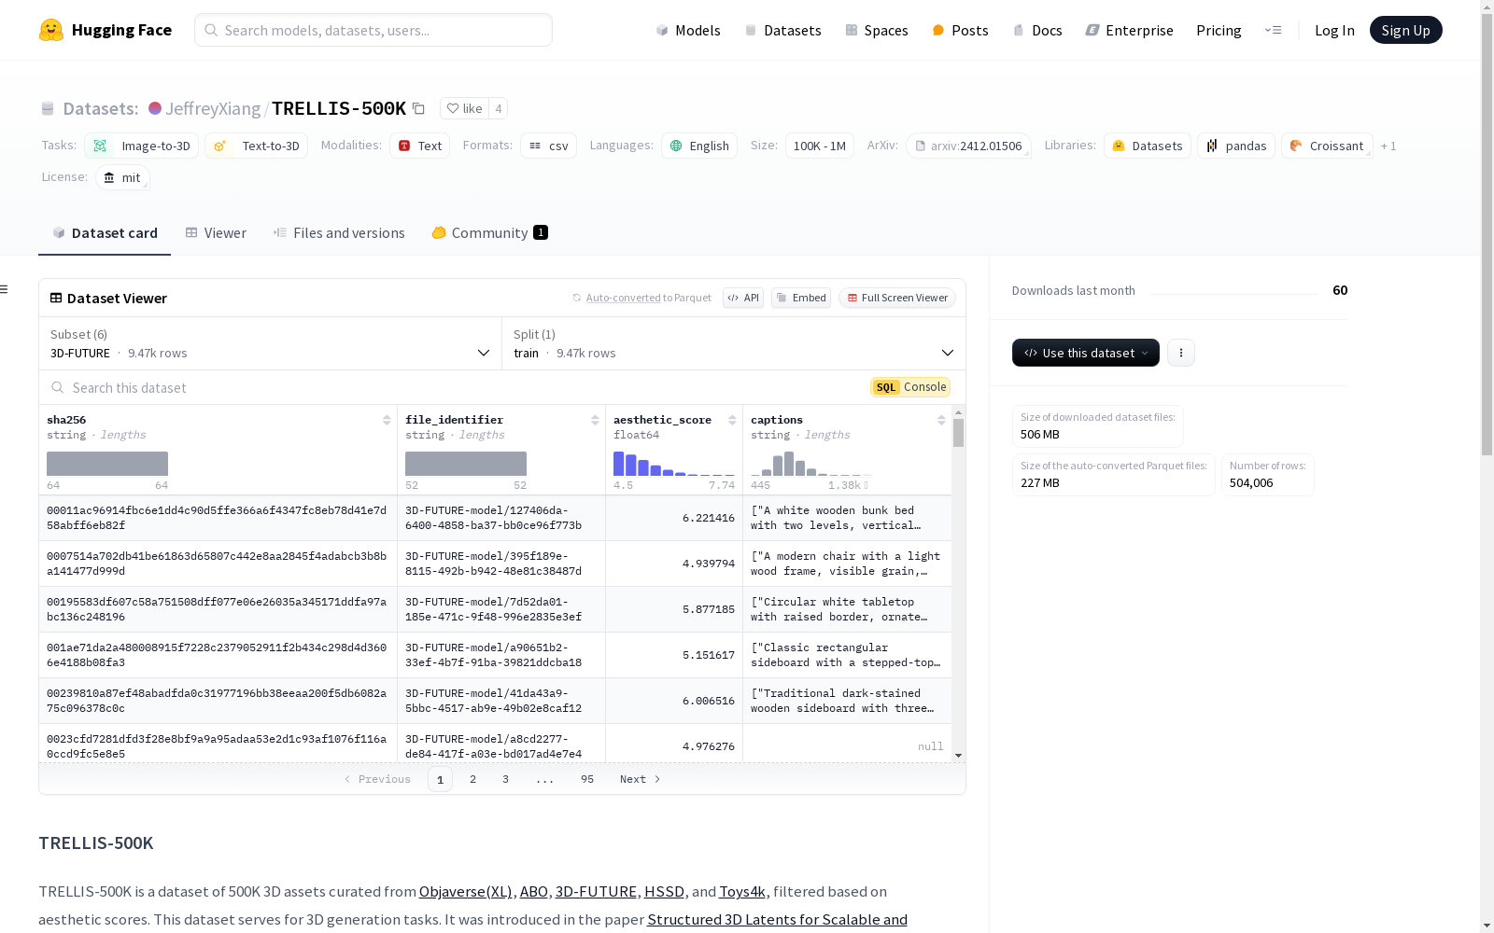Click JeffreyXiang's avatar icon
Image resolution: width=1494 pixels, height=933 pixels.
click(155, 108)
